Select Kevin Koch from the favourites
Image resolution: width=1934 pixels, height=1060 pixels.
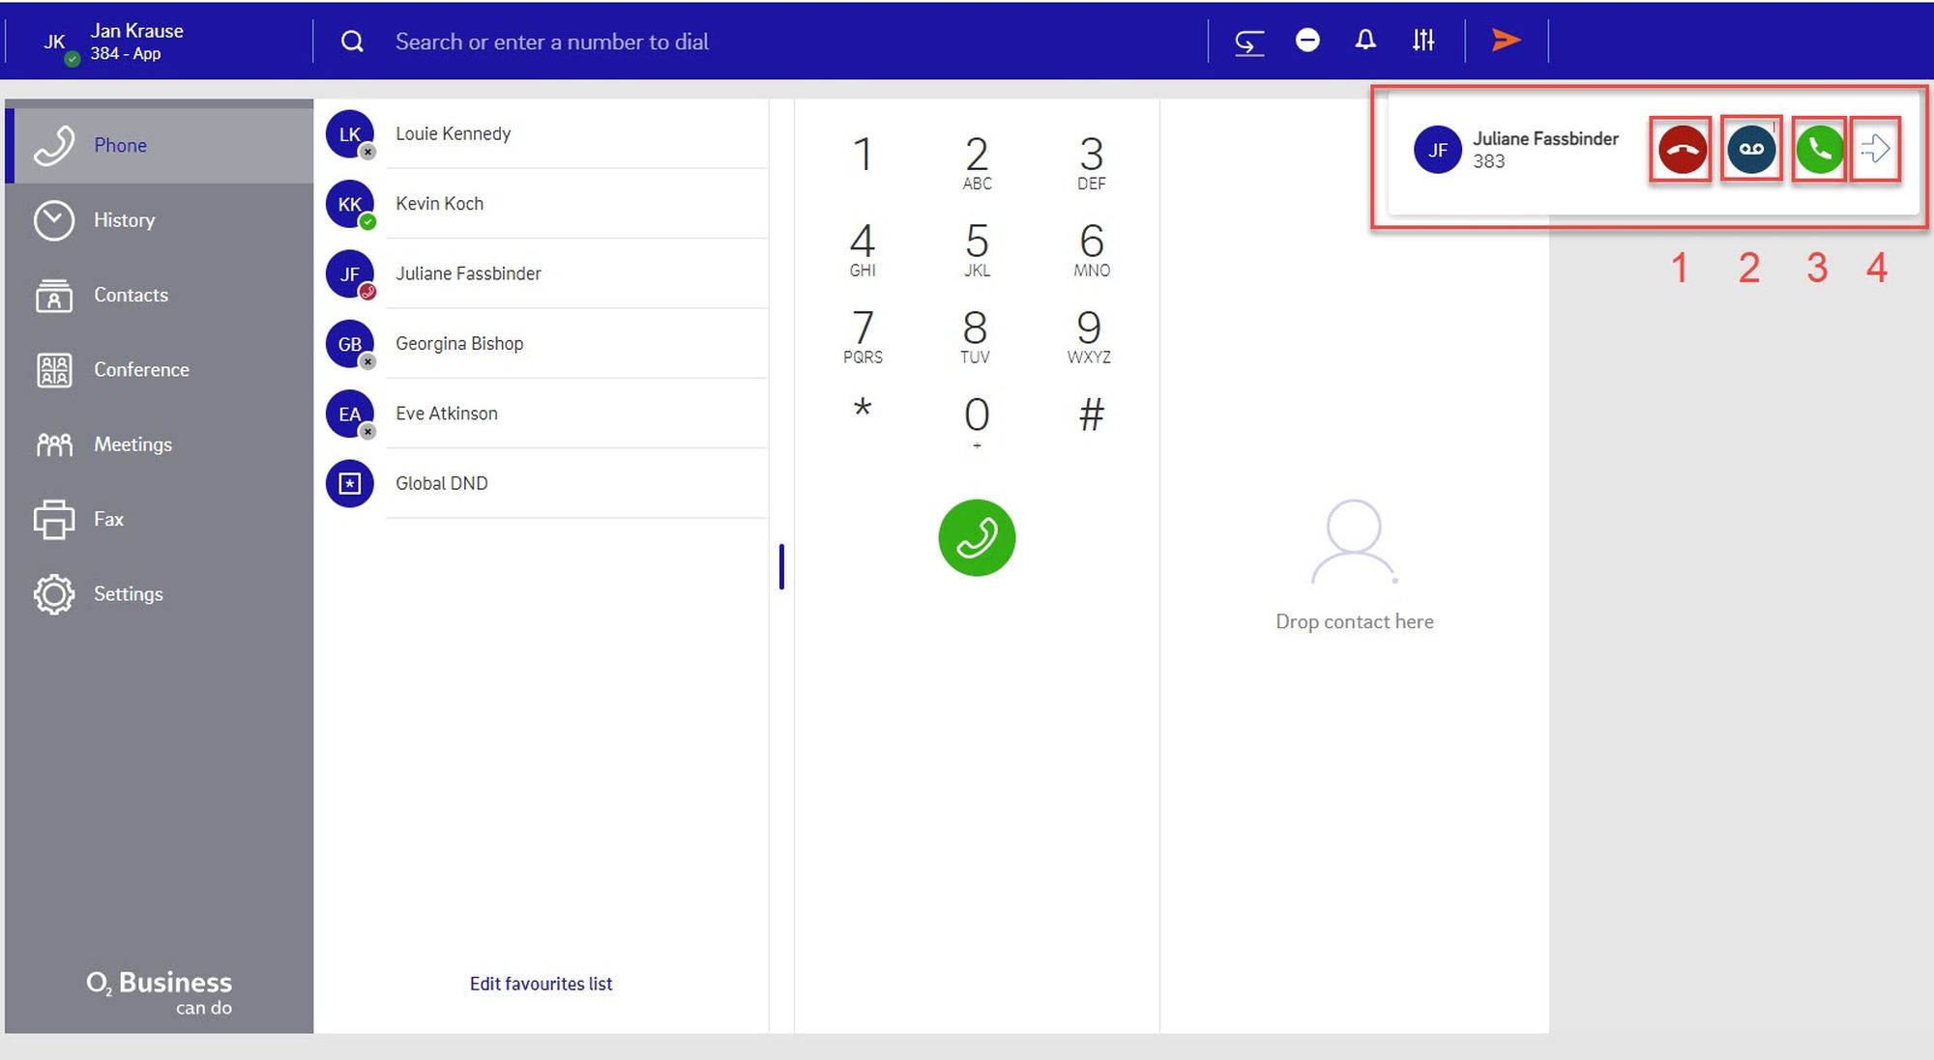tap(439, 204)
